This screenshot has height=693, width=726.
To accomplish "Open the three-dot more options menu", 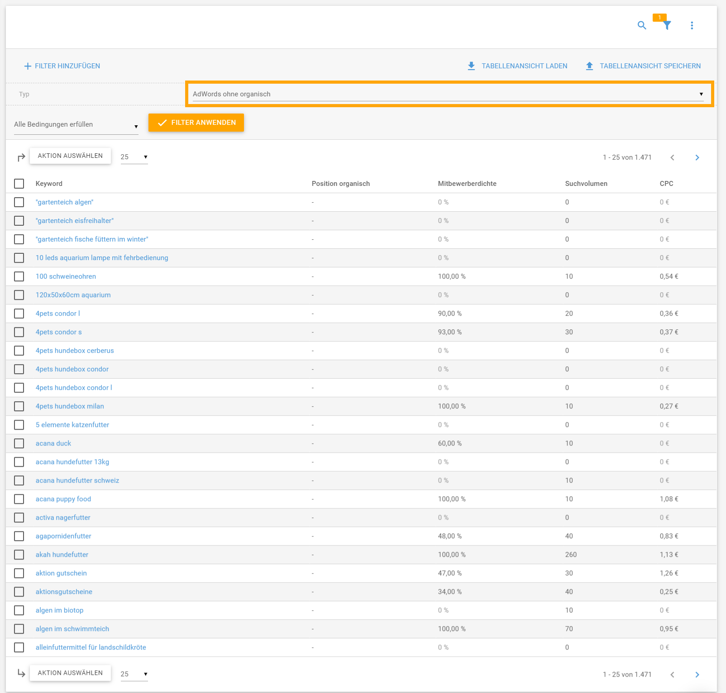I will 692,25.
